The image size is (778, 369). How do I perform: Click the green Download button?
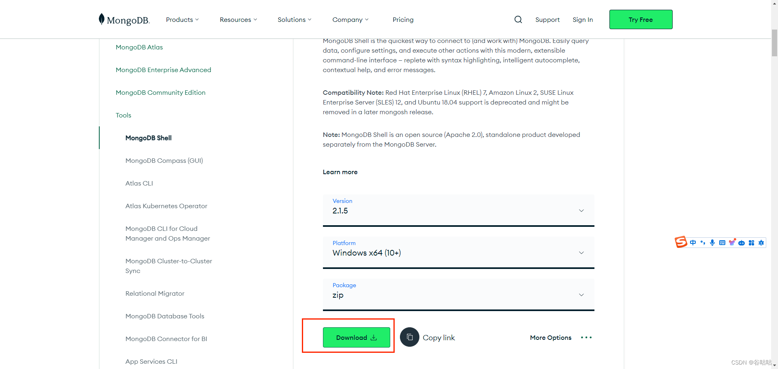coord(356,337)
